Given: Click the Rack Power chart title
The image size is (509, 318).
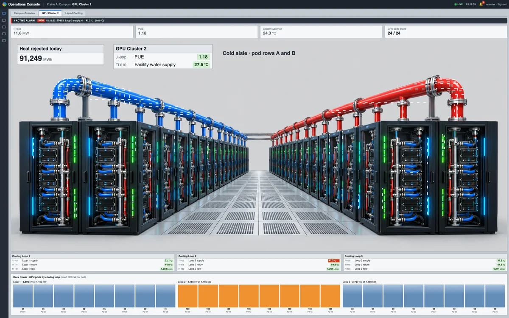Looking at the screenshot, I should click(x=50, y=277).
